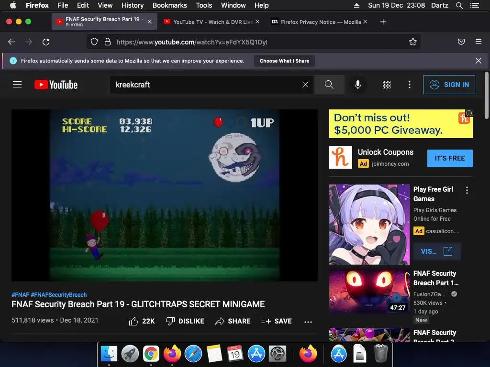Open the Play Free Girl Games thumbnail
This screenshot has height=367, width=490.
pyautogui.click(x=369, y=225)
